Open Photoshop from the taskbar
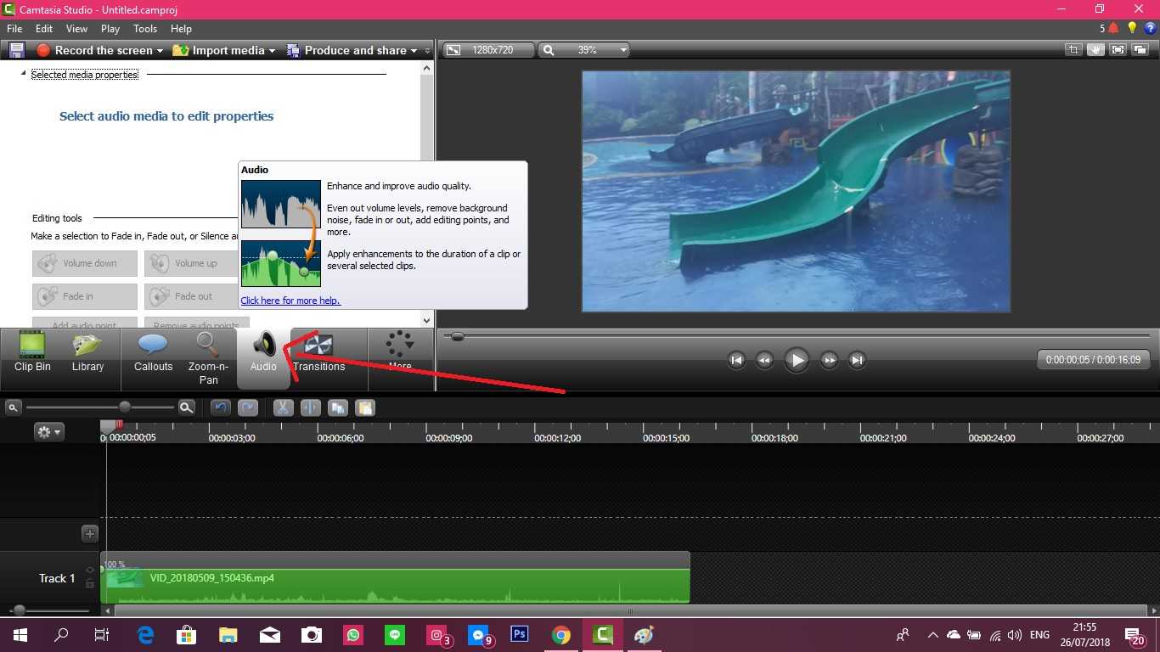This screenshot has height=652, width=1160. pos(519,634)
